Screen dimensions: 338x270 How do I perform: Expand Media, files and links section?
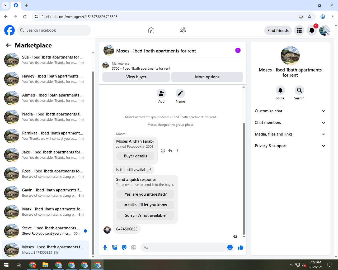point(290,134)
